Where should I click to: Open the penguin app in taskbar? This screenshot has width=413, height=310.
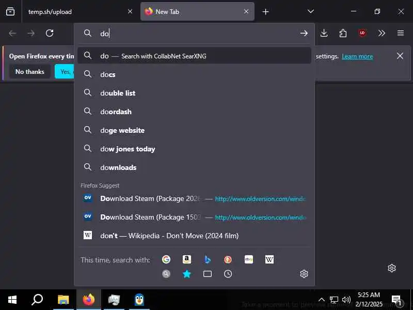139,300
